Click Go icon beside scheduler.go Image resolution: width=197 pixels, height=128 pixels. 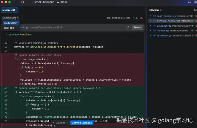coord(155,35)
